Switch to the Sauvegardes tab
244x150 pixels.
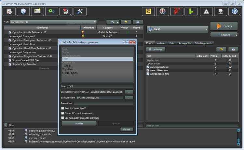click(185, 43)
